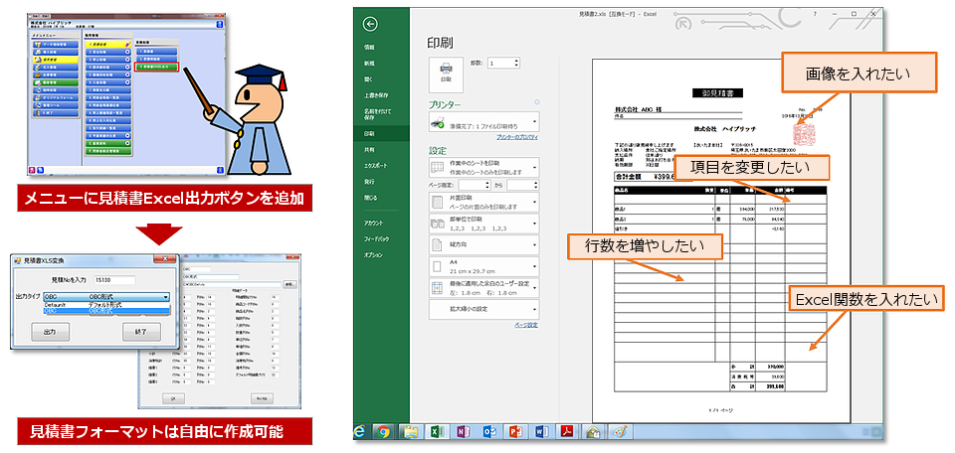Open アカウント in the sidebar

click(374, 224)
